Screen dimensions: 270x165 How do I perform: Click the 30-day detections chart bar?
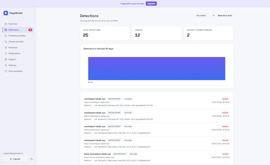(157, 68)
